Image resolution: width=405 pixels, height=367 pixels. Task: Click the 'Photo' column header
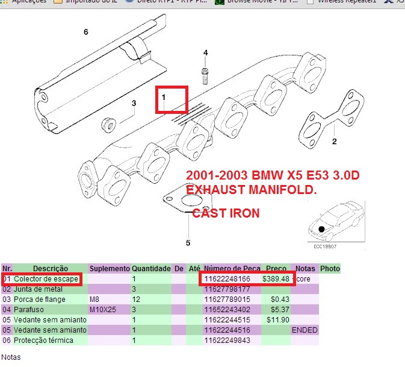click(330, 269)
